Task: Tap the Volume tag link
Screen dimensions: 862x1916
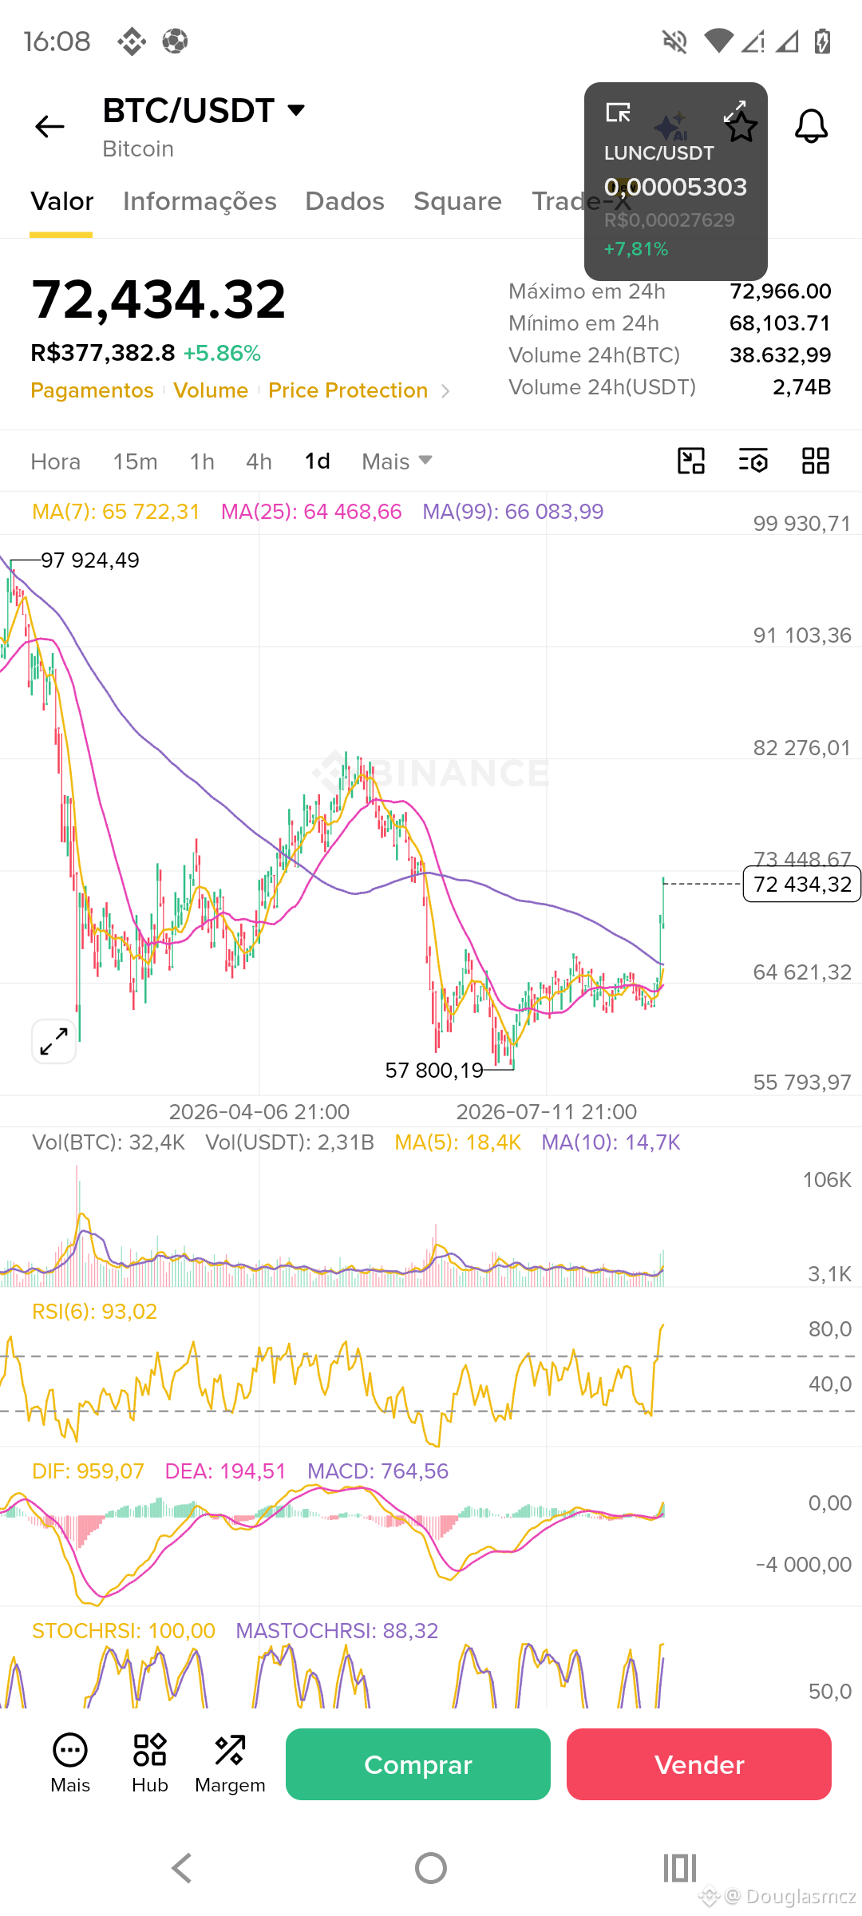Action: (x=211, y=390)
